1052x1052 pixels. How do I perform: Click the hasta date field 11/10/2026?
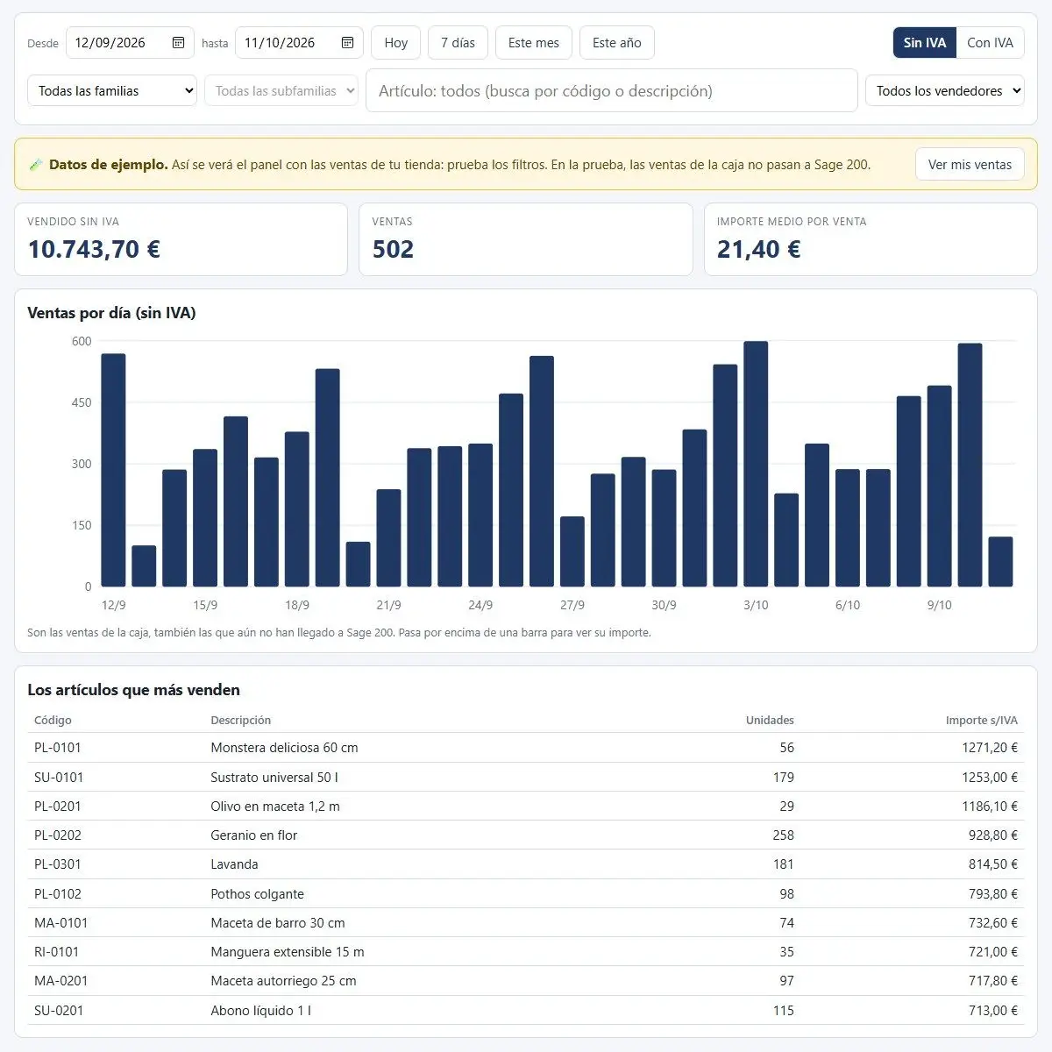(299, 42)
